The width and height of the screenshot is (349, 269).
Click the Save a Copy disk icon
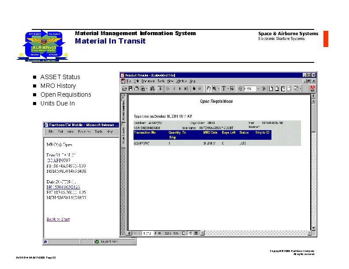pyautogui.click(x=130, y=88)
